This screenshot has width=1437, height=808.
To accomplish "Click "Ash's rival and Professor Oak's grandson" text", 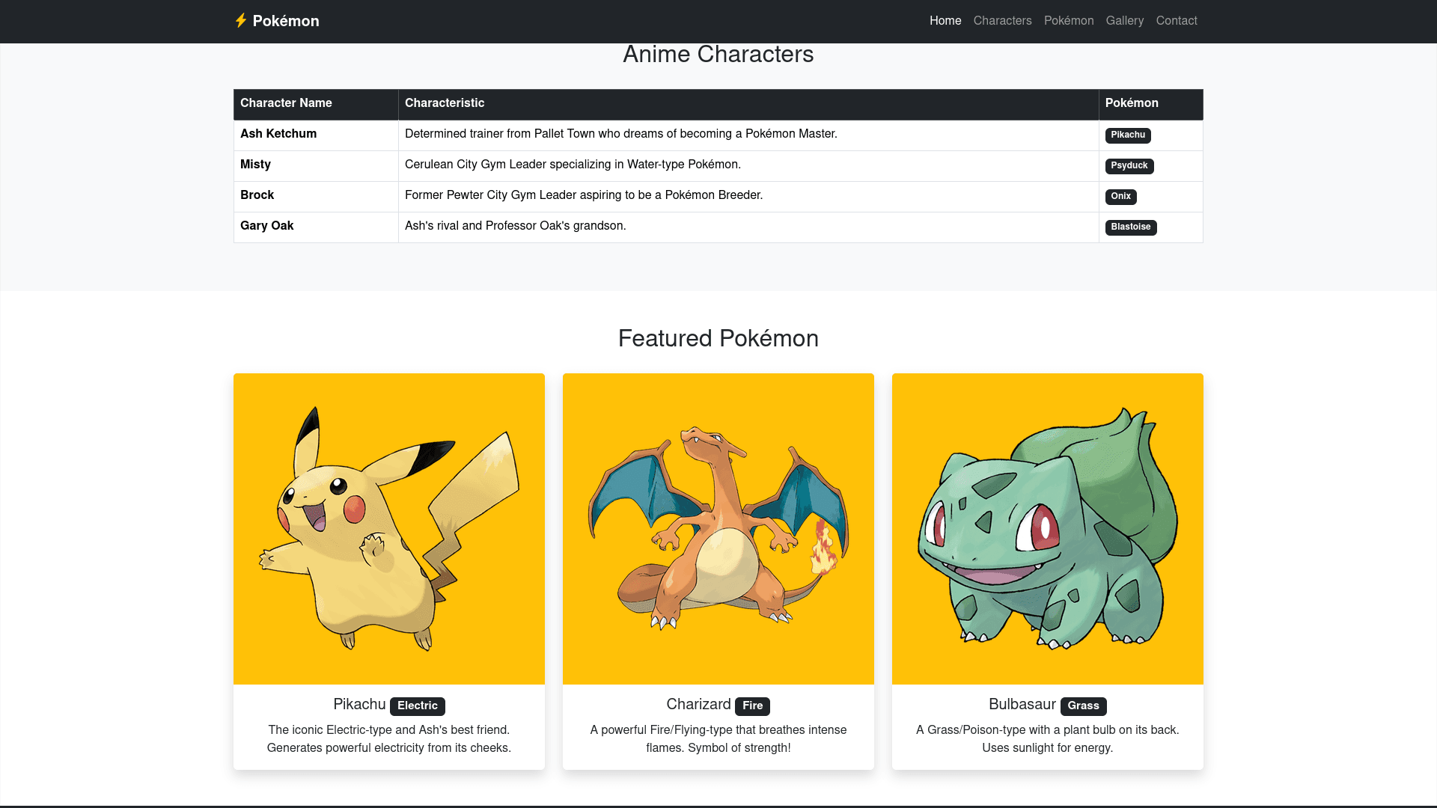I will 516,226.
